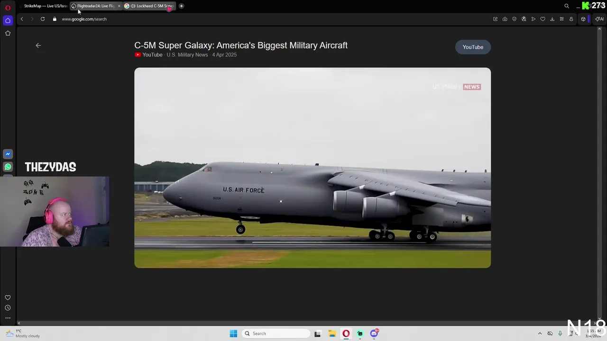Click the send/flow arrow icon
Screen dimensions: 607x341
533,19
